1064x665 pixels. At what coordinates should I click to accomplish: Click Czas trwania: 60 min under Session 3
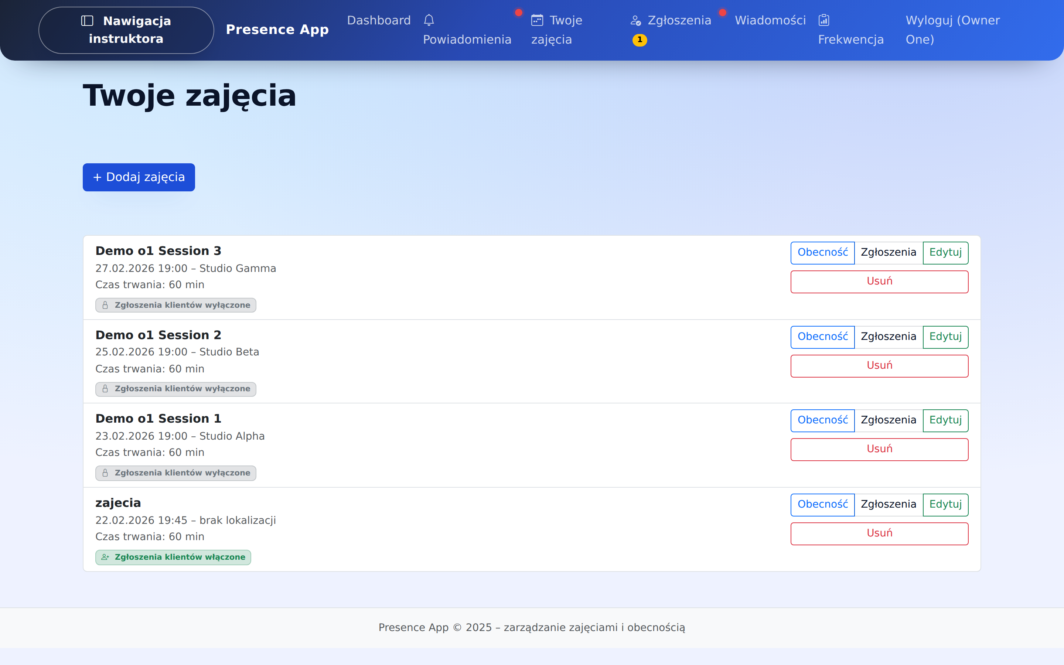click(x=150, y=285)
